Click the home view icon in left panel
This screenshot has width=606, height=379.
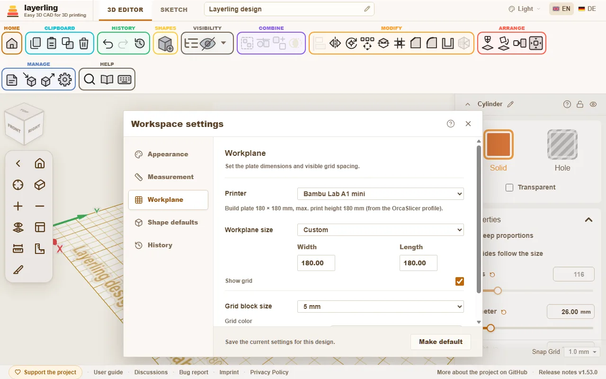[x=40, y=163]
